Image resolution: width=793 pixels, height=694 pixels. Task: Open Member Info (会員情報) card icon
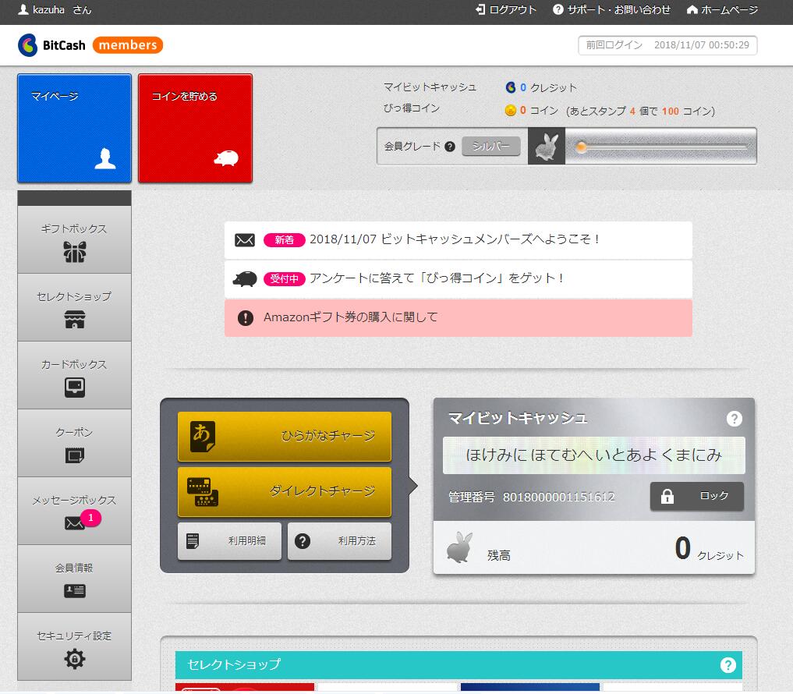[x=75, y=590]
